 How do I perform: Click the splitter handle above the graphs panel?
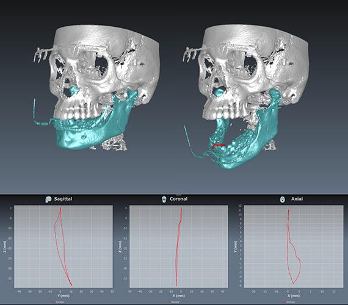pyautogui.click(x=178, y=195)
